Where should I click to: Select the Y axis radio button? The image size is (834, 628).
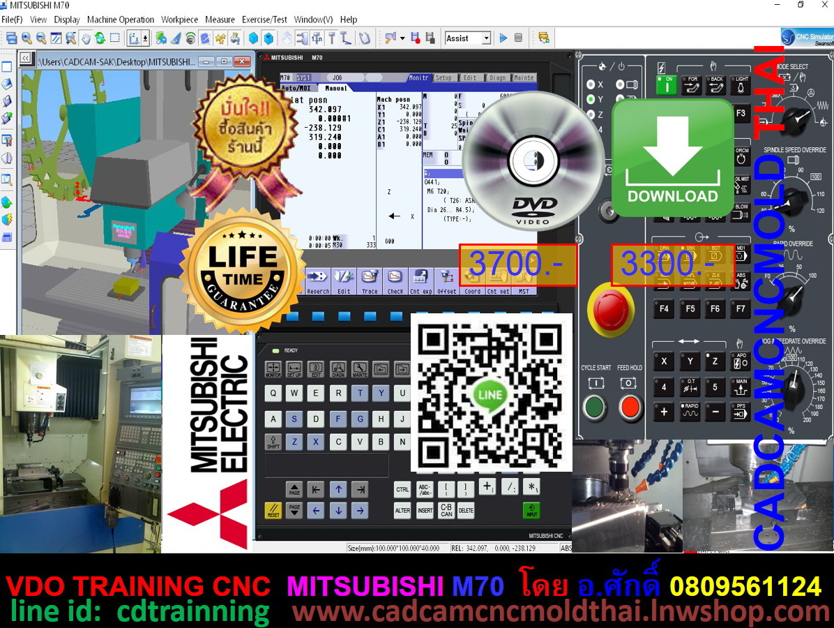[x=591, y=100]
